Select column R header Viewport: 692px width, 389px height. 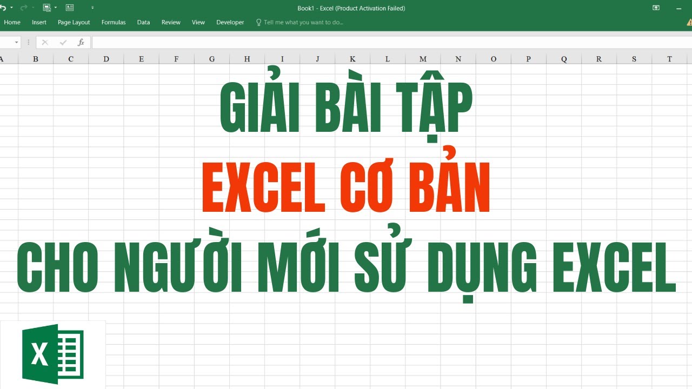tap(599, 59)
